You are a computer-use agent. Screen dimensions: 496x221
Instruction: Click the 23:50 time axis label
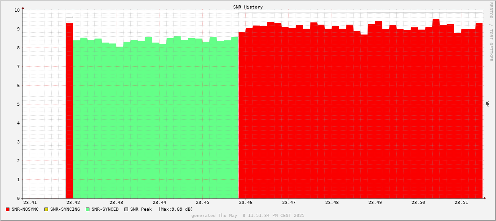click(x=418, y=202)
